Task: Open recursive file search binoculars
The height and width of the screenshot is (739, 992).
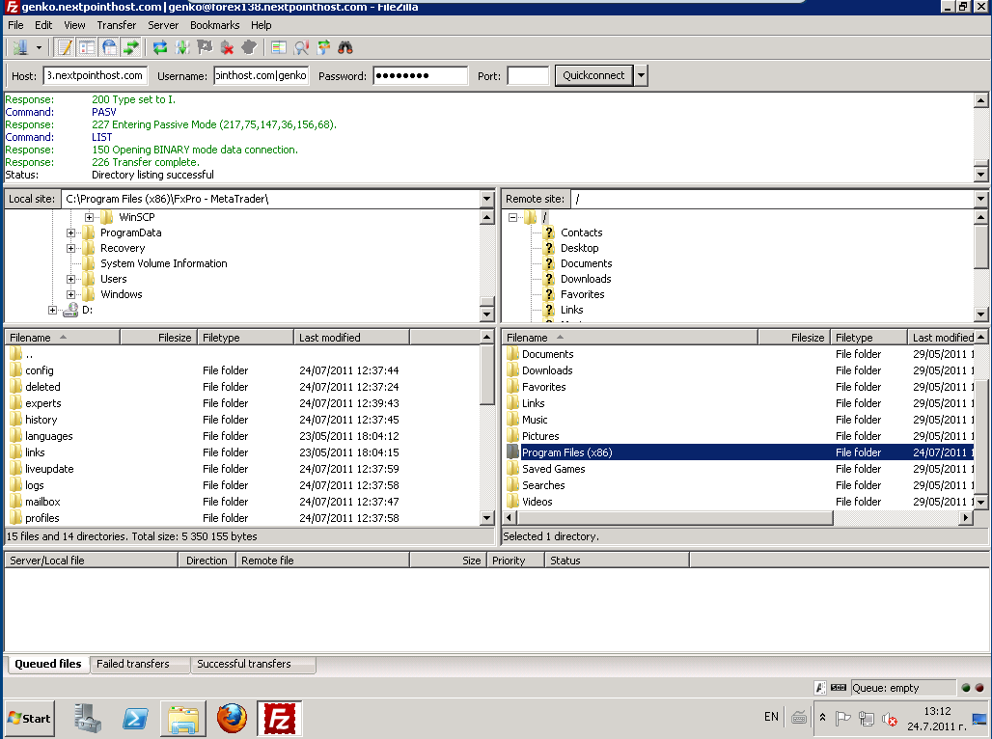Action: (x=345, y=47)
